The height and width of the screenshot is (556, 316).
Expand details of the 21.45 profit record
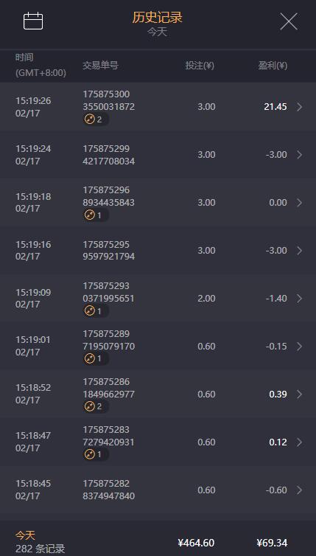[x=300, y=107]
